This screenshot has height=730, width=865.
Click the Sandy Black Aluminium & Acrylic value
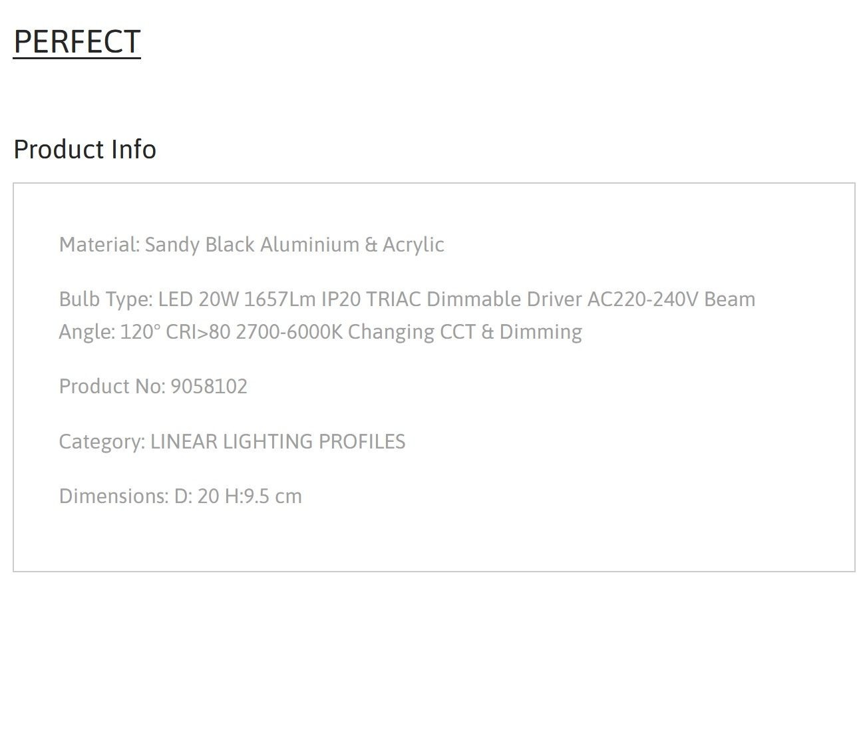295,244
